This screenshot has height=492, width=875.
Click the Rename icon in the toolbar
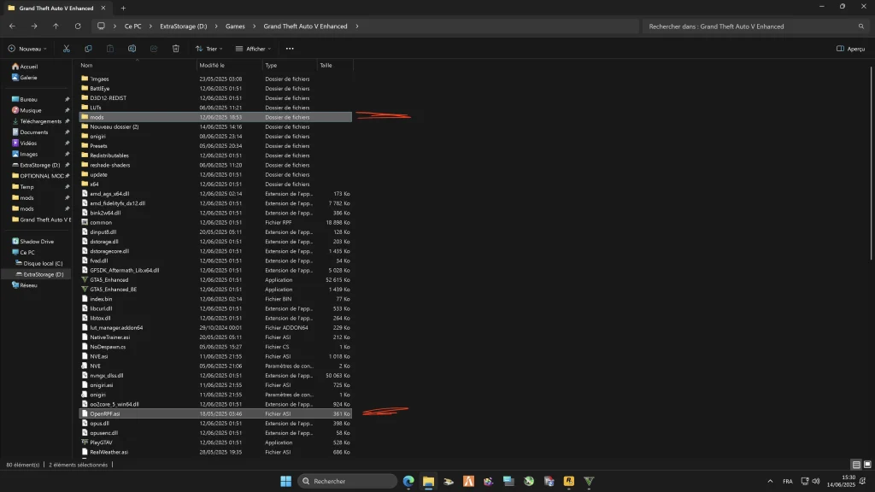tap(132, 49)
